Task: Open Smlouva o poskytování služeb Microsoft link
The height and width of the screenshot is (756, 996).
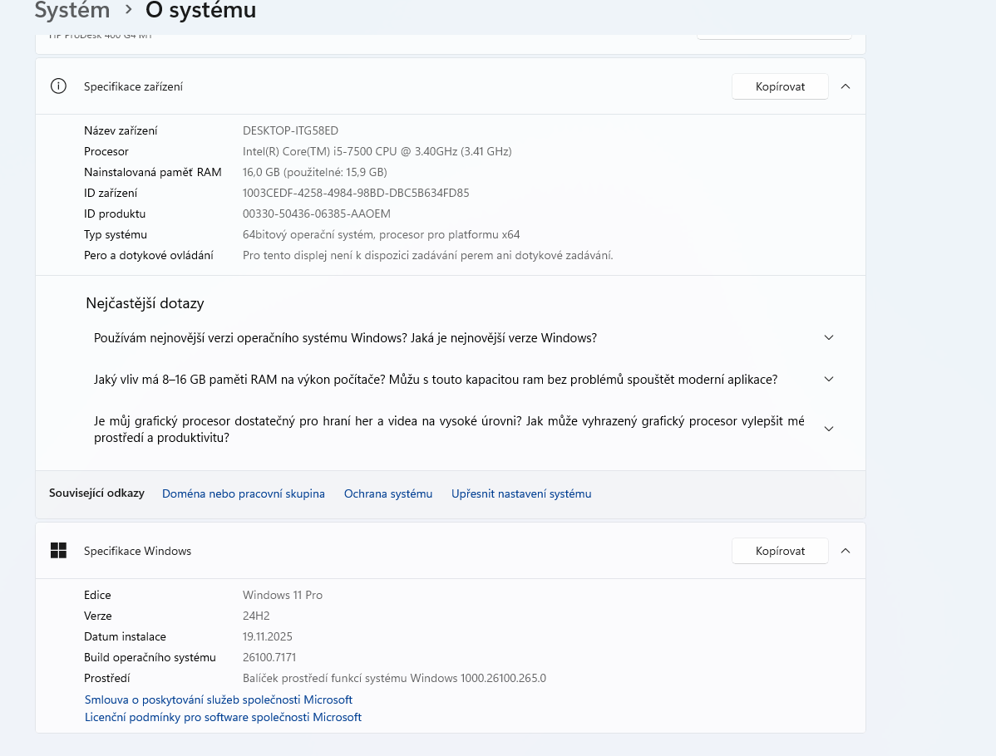Action: [x=219, y=700]
